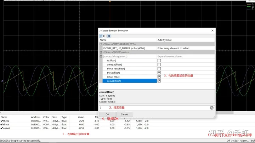Click the status text 'SEGGER J-Scope started successfully.'
This screenshot has width=255, height=143.
[20, 141]
